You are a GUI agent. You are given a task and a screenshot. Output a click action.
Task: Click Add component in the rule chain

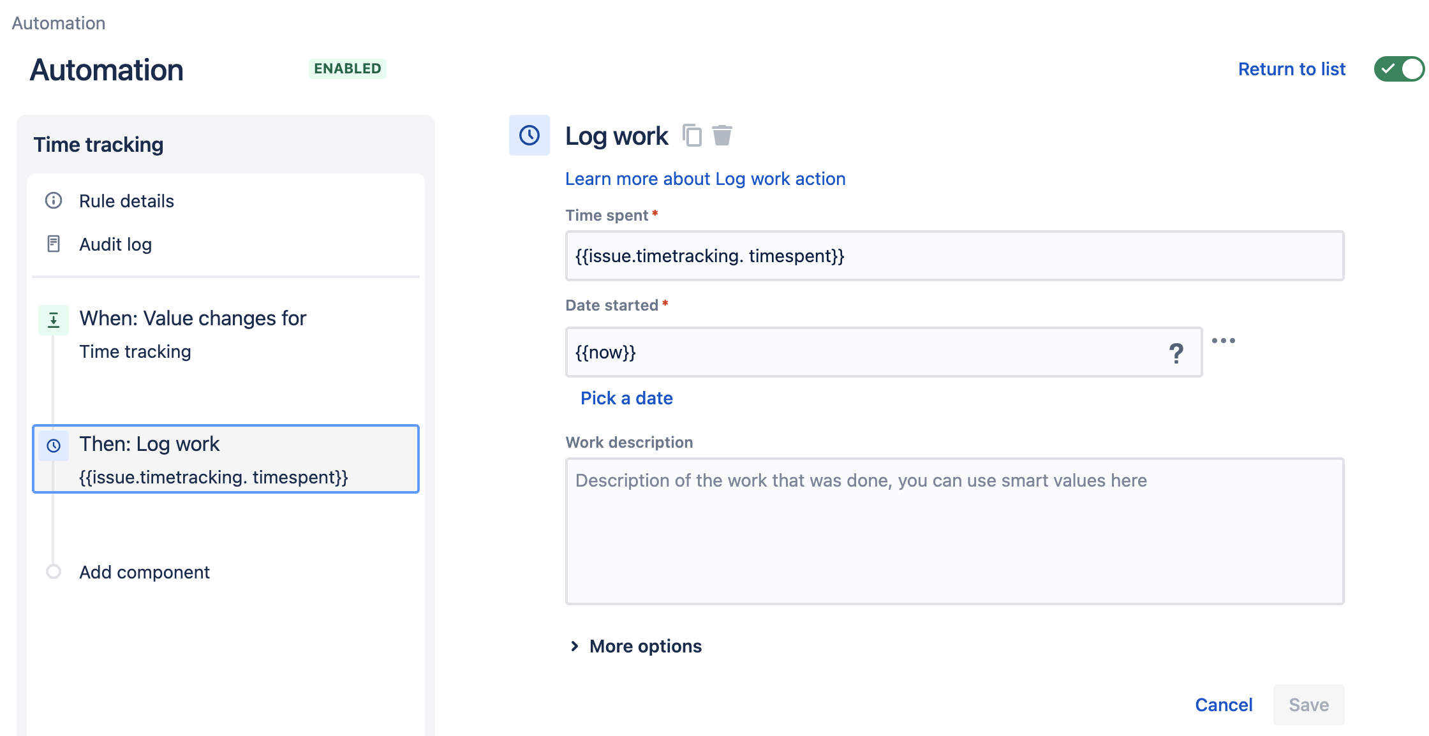(x=144, y=572)
